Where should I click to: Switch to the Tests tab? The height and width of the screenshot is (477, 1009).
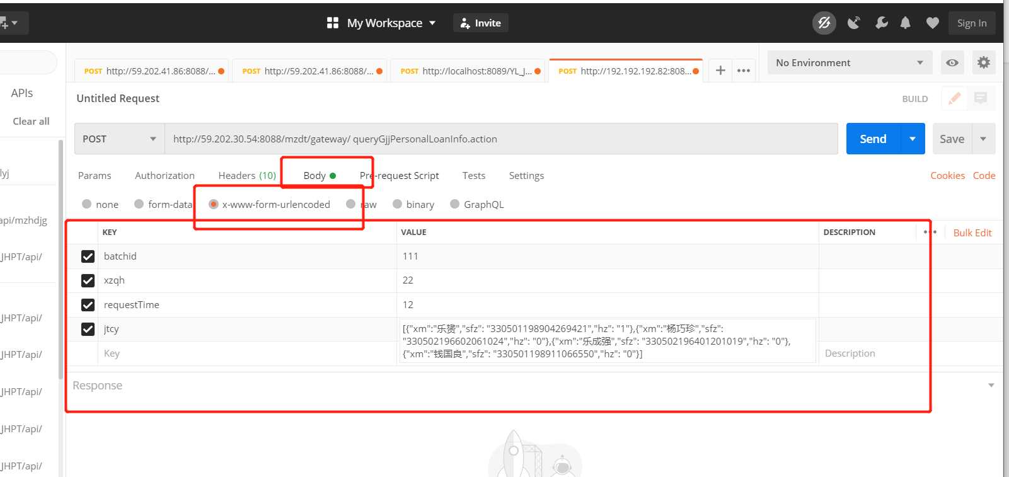coord(474,176)
